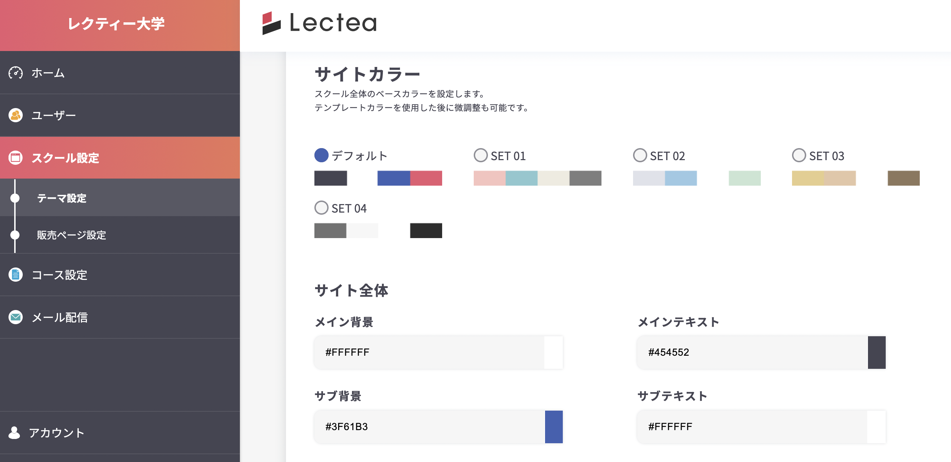This screenshot has width=951, height=462.
Task: Open the サブ背景 blue color swatch
Action: coord(554,427)
